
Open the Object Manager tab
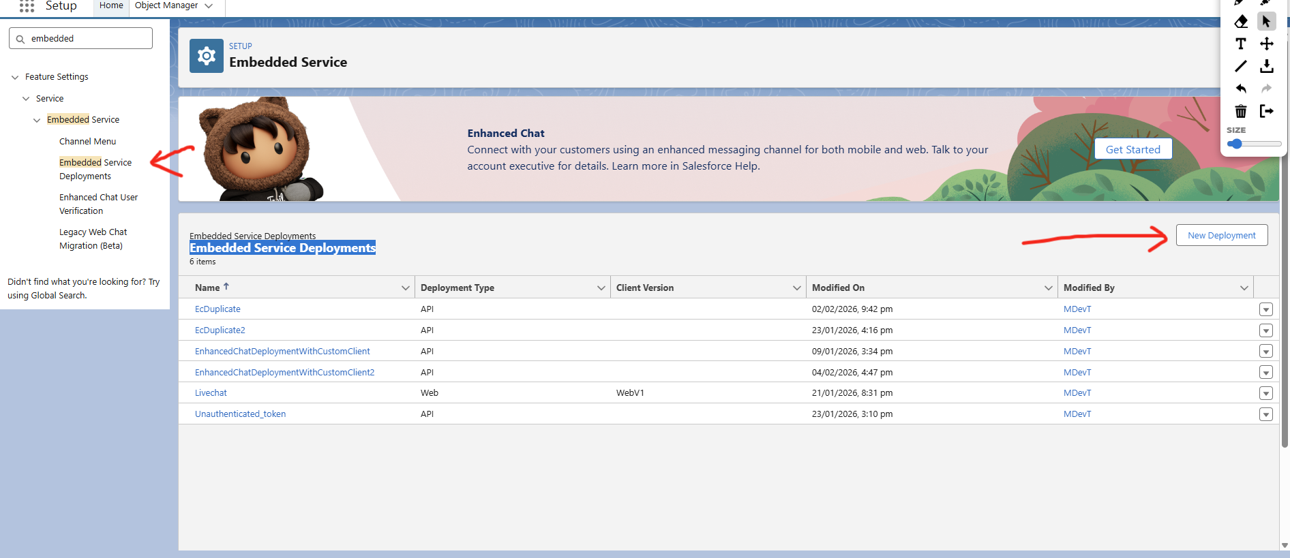click(166, 5)
